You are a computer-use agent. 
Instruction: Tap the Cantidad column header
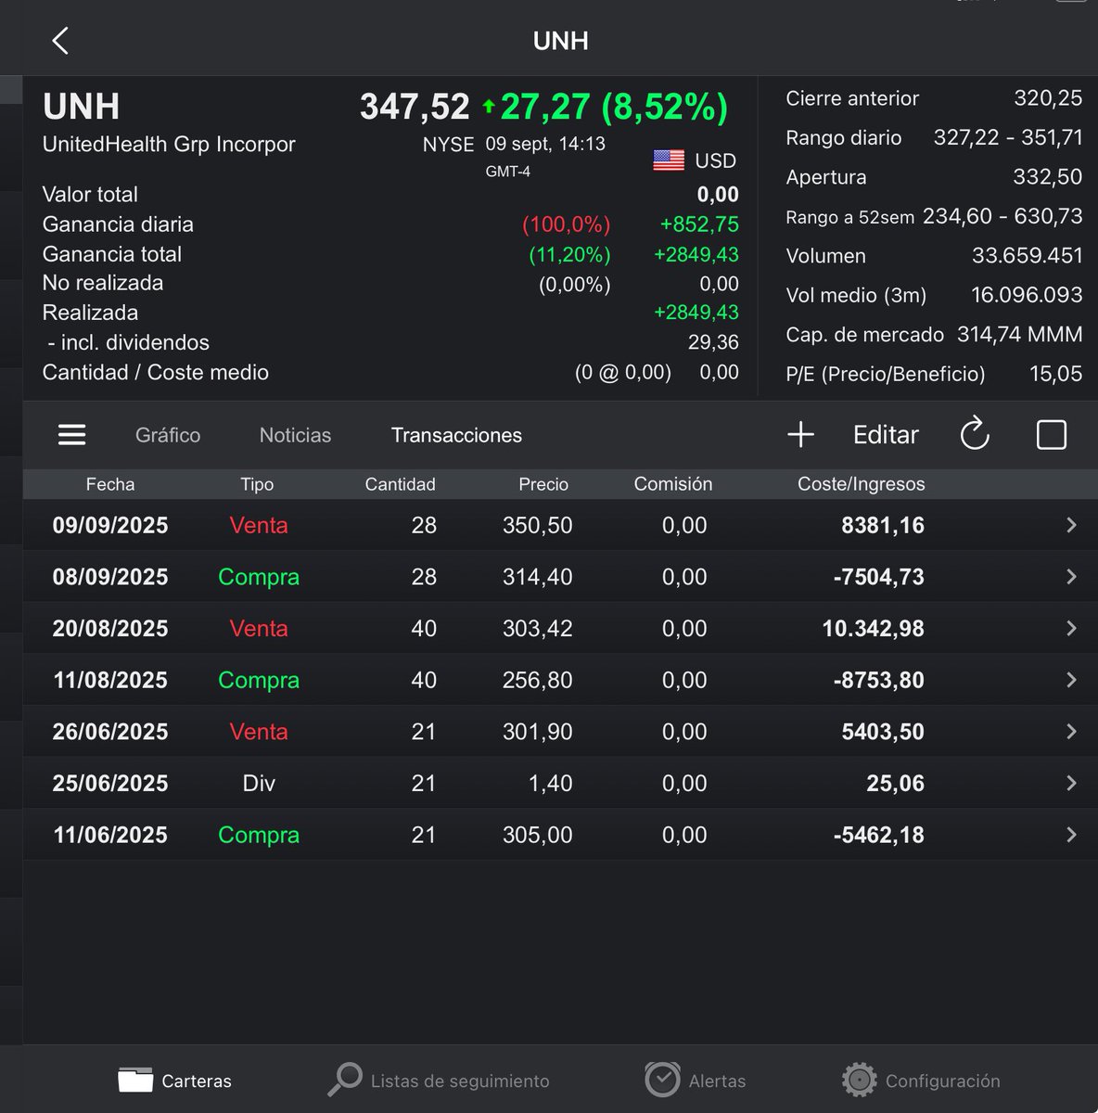[400, 484]
